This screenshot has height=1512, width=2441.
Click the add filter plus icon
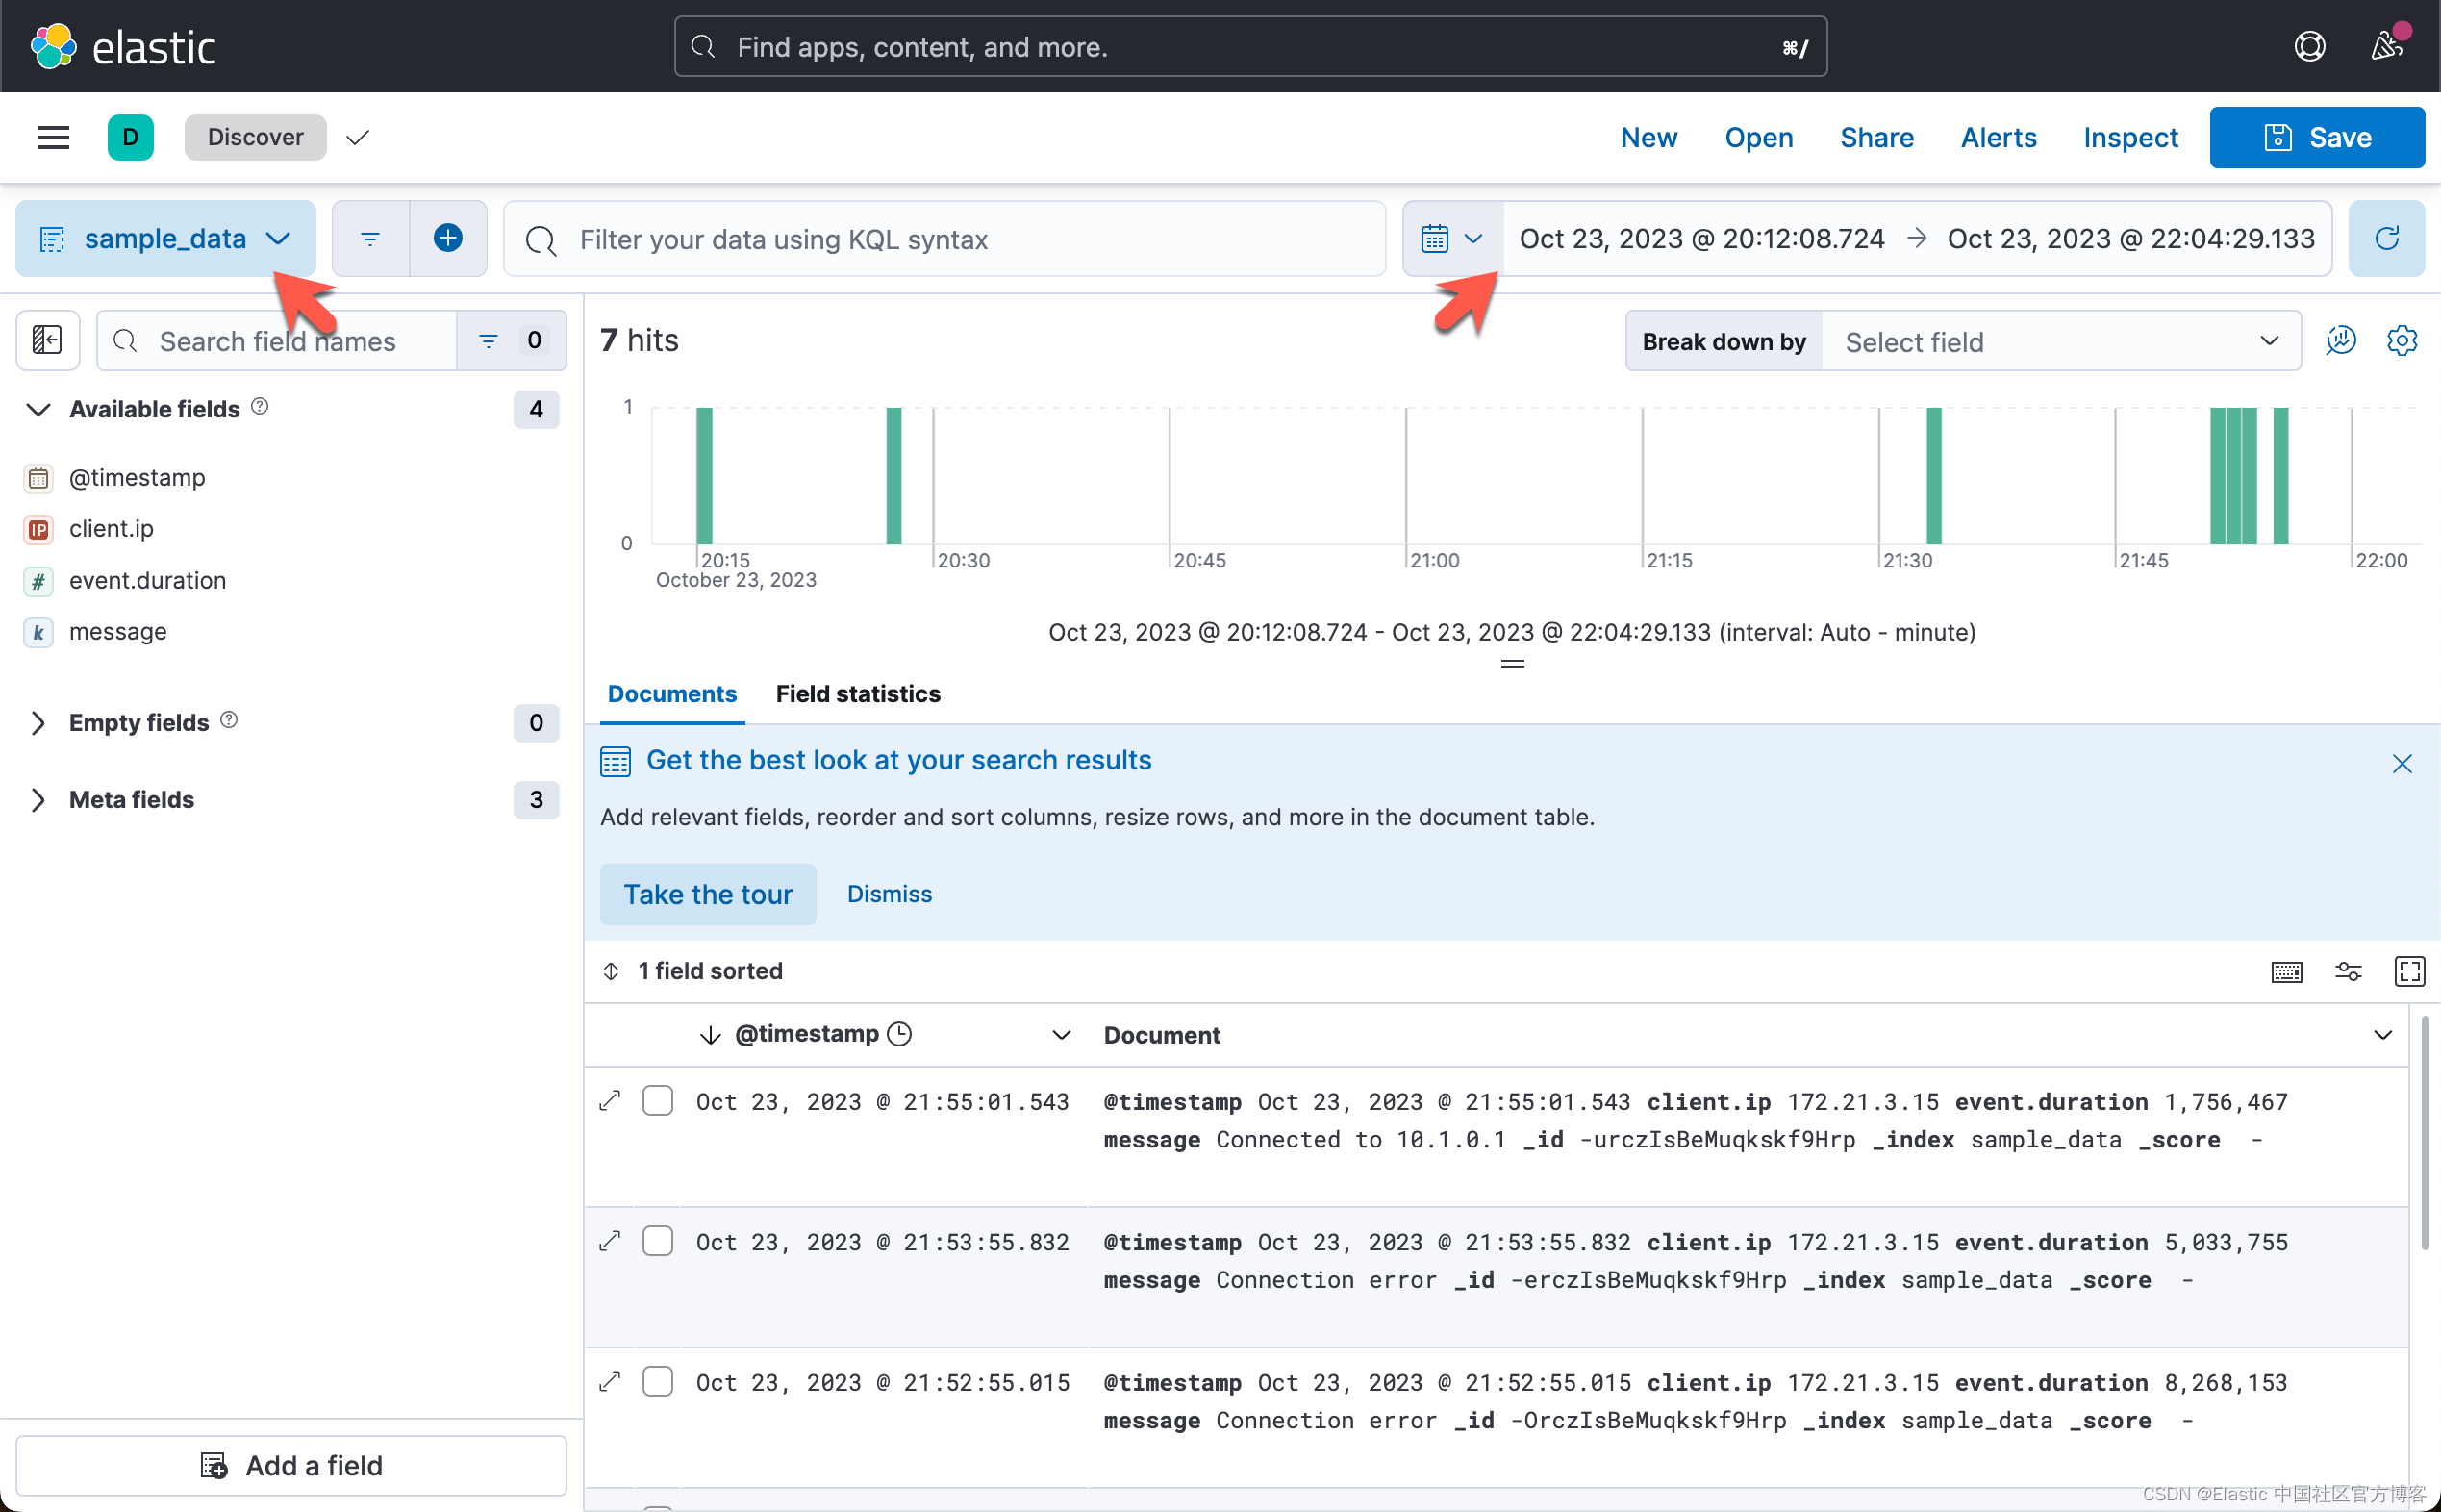coord(447,238)
